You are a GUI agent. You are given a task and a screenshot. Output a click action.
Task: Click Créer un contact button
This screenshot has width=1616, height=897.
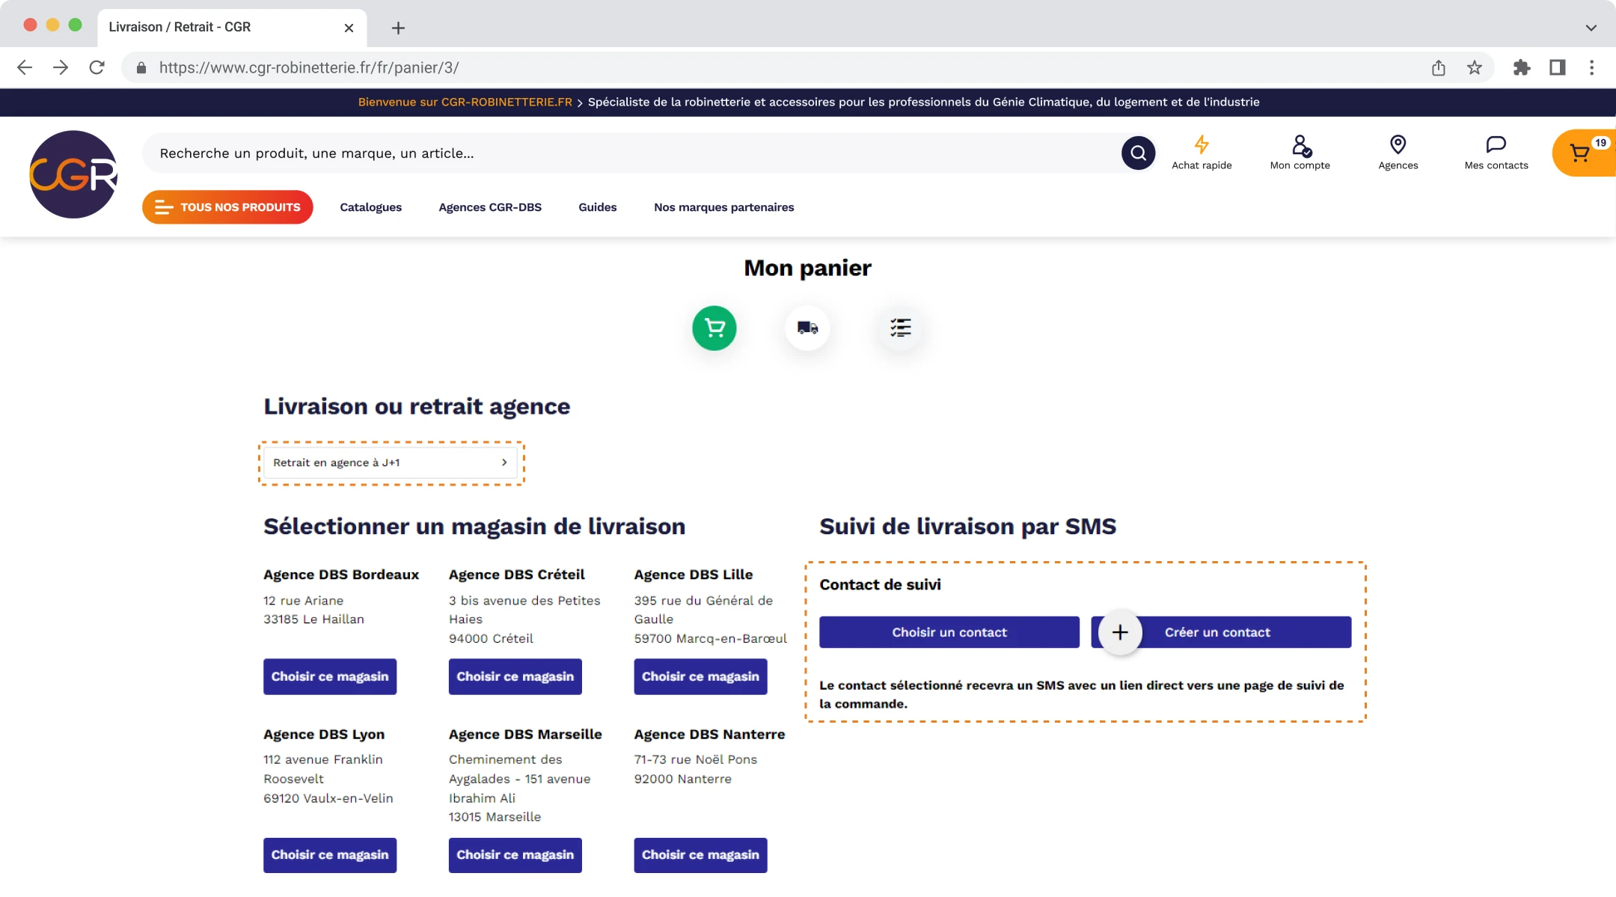coord(1221,632)
